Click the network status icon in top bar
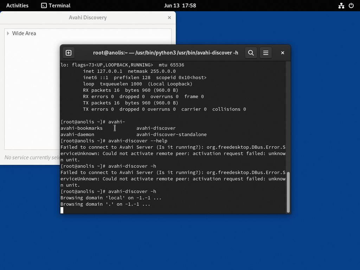Viewport: 360px width, 270px height. click(x=341, y=6)
